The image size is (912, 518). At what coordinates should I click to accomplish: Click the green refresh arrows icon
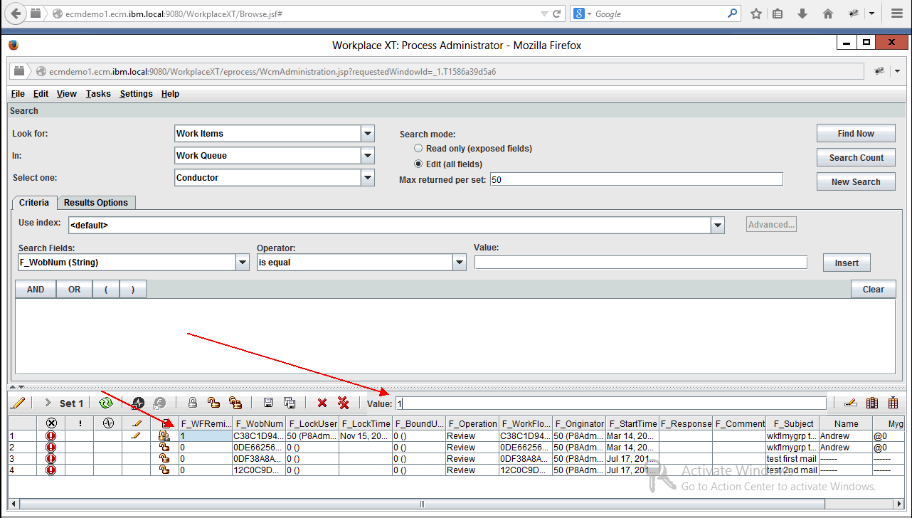106,403
